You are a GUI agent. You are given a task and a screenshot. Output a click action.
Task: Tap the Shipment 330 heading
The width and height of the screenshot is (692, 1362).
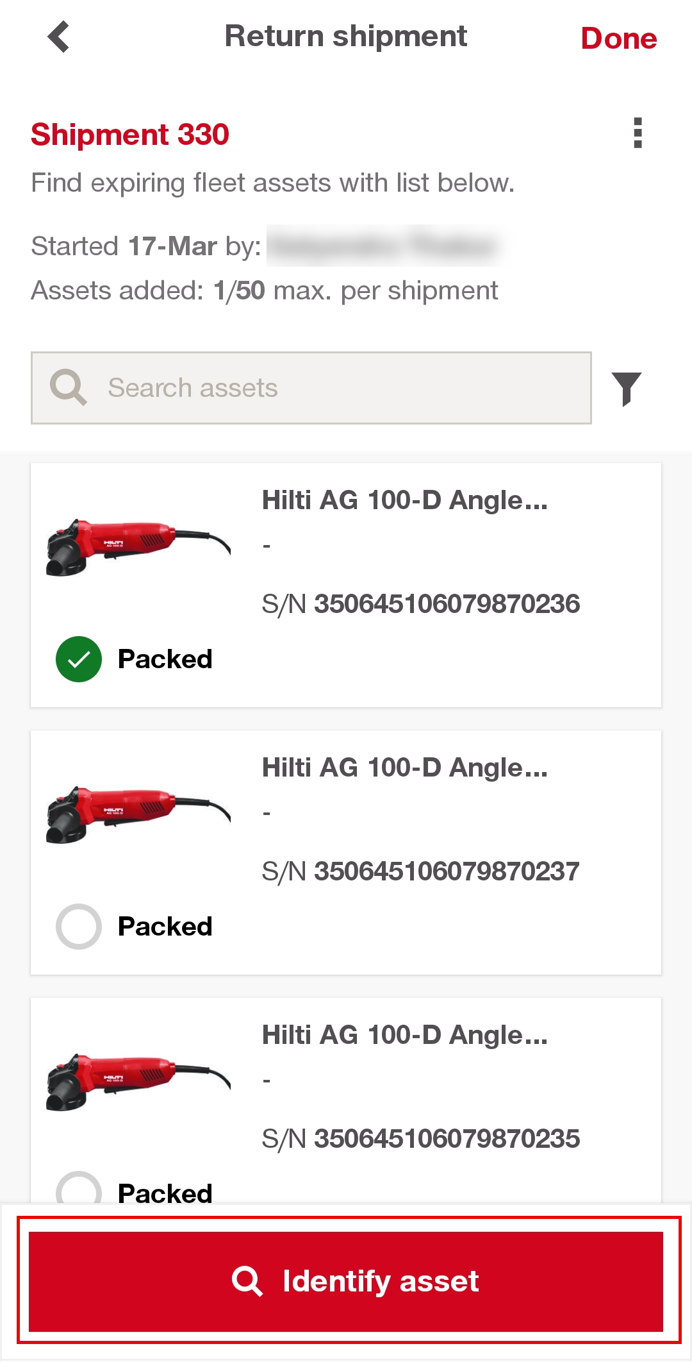[130, 135]
